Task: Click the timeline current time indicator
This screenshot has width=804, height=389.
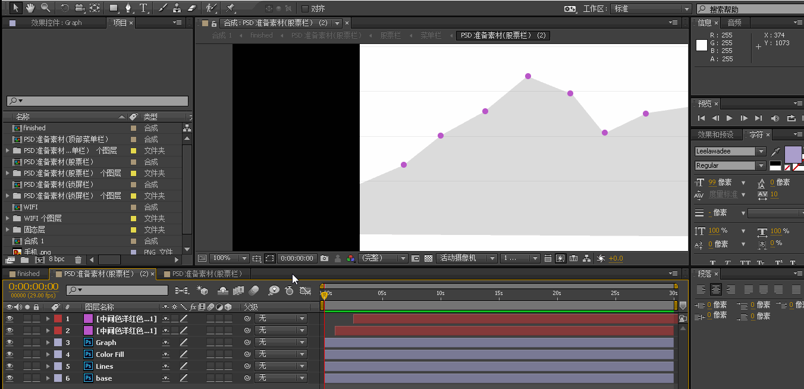Action: coord(324,295)
